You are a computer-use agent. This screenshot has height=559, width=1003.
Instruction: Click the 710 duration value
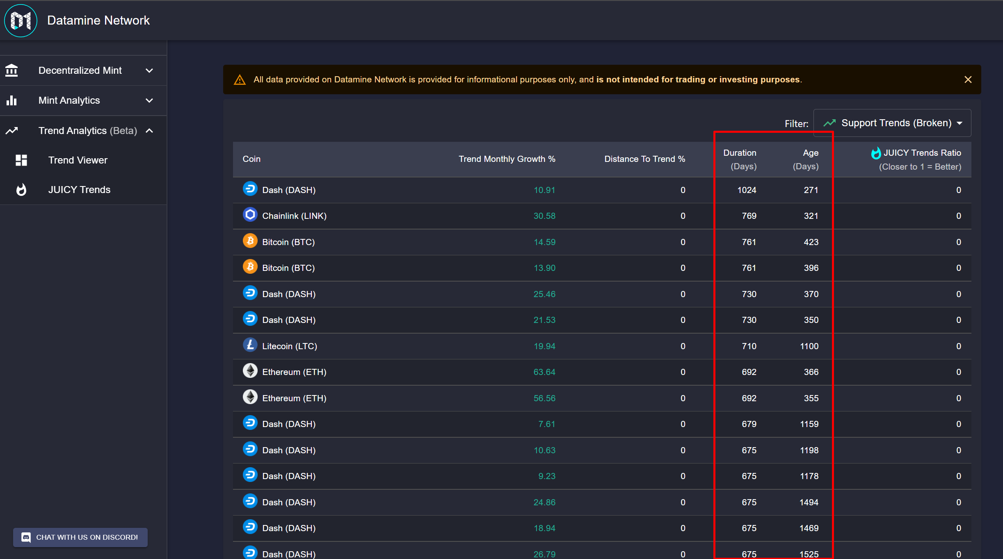tap(749, 346)
